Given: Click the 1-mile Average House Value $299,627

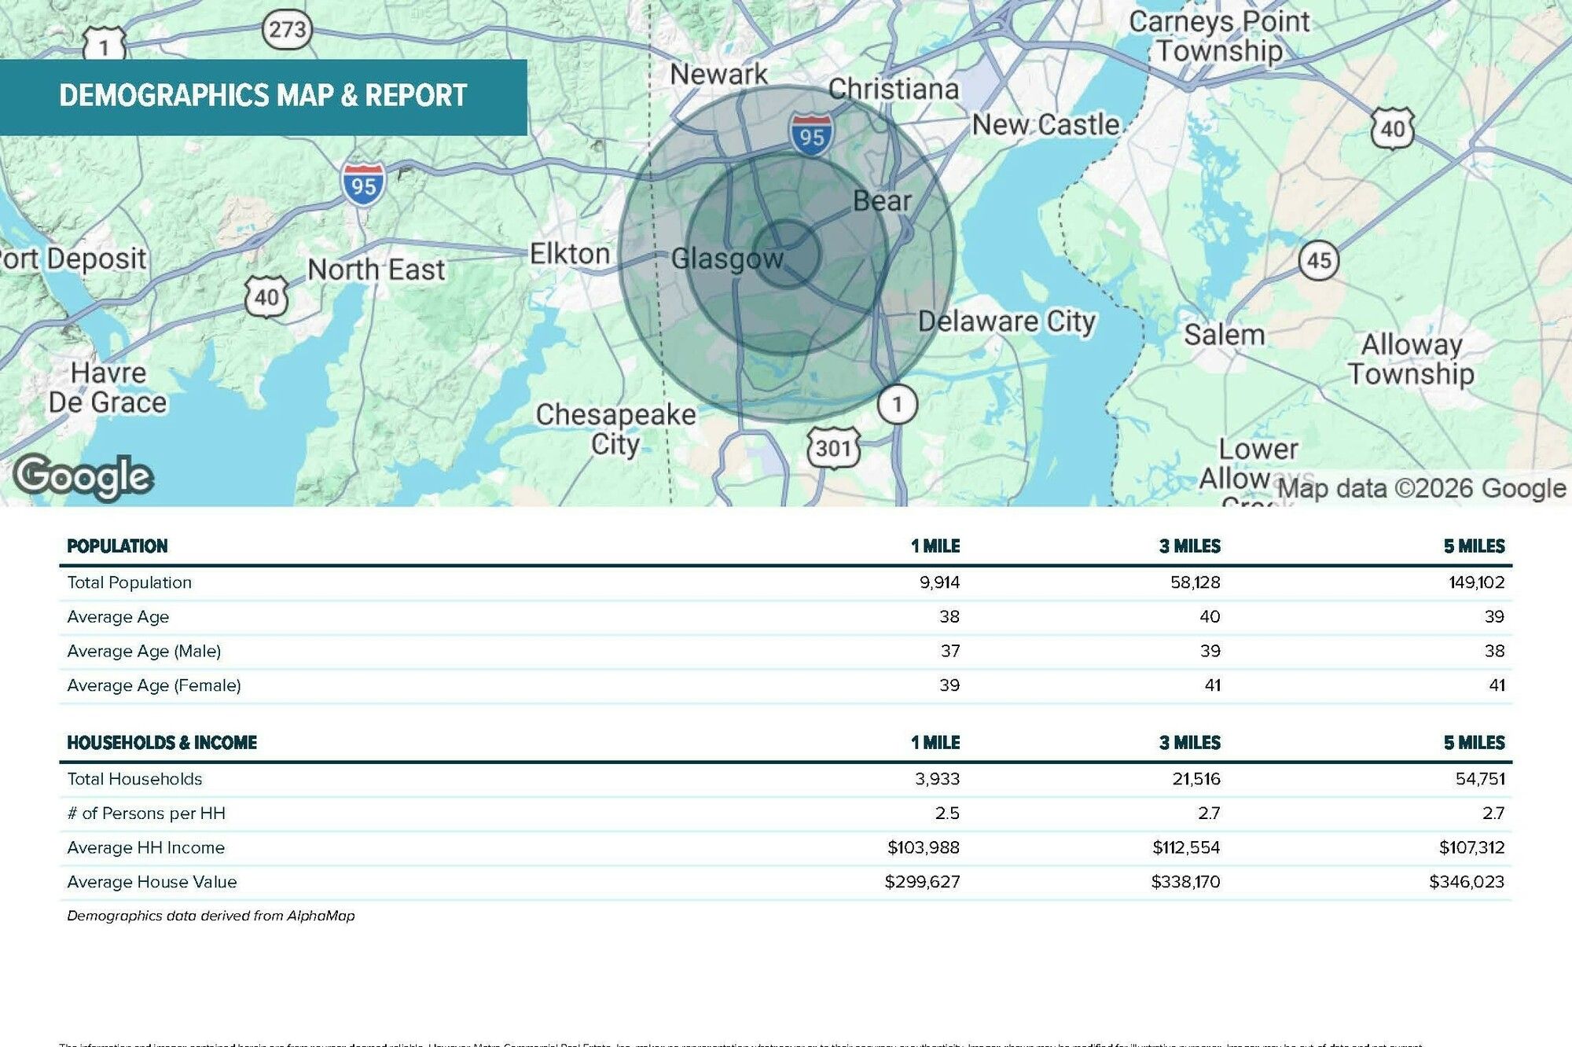Looking at the screenshot, I should click(921, 882).
